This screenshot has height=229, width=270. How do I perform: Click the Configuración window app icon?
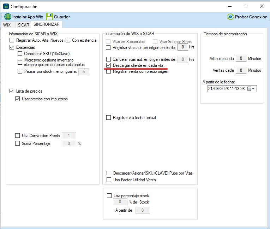[x=6, y=6]
